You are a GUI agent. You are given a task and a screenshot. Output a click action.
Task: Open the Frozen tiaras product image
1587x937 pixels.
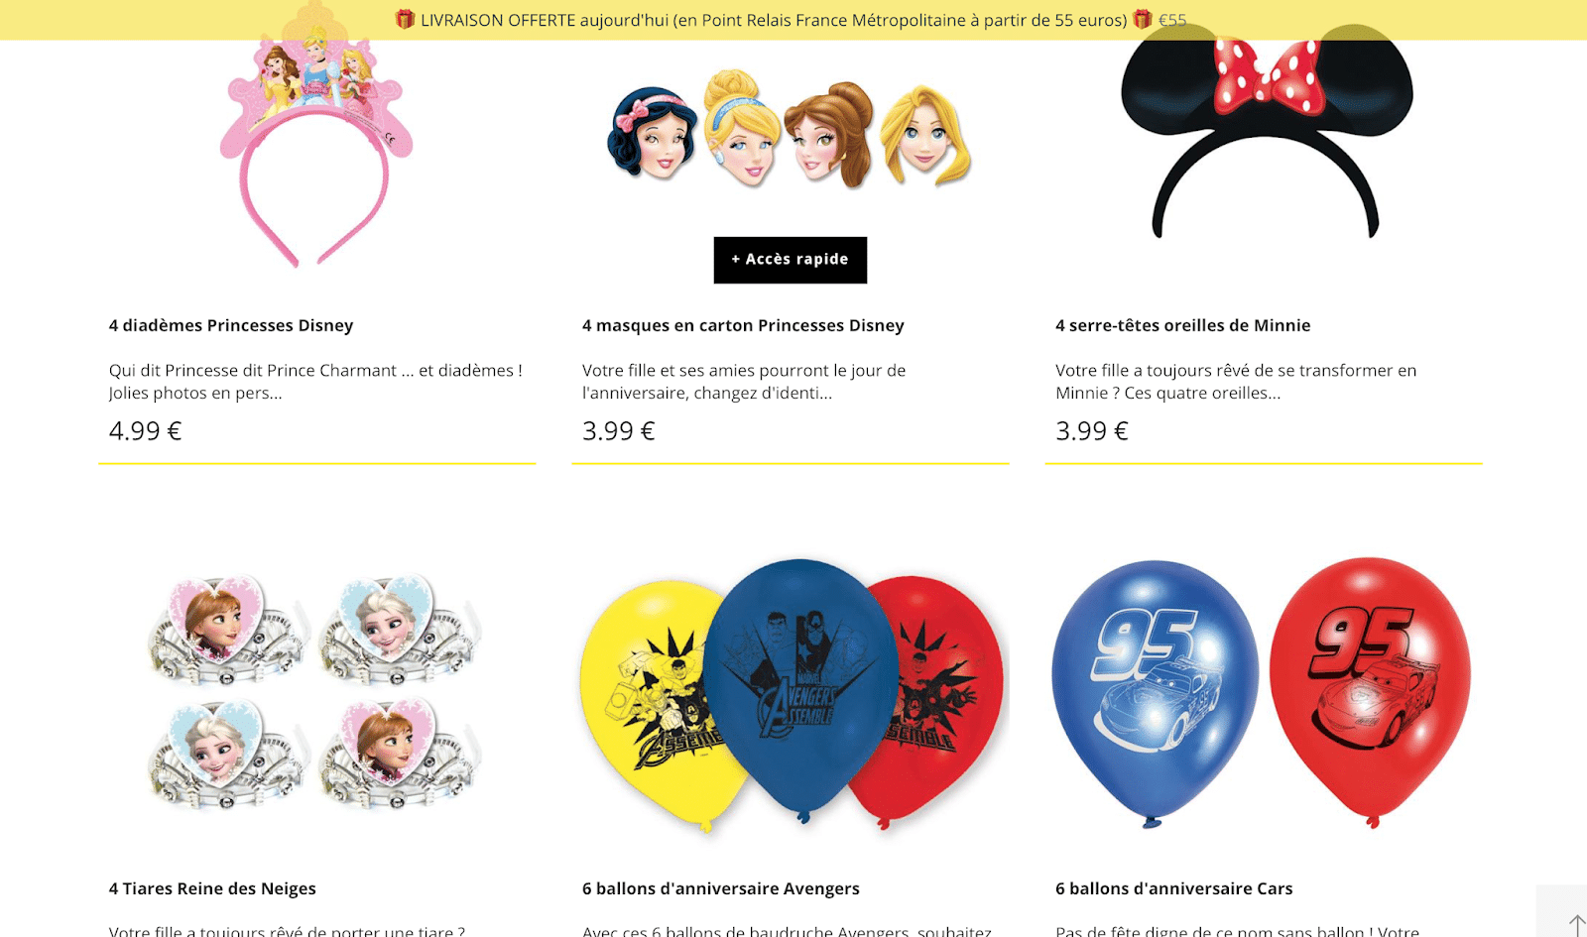(x=315, y=691)
